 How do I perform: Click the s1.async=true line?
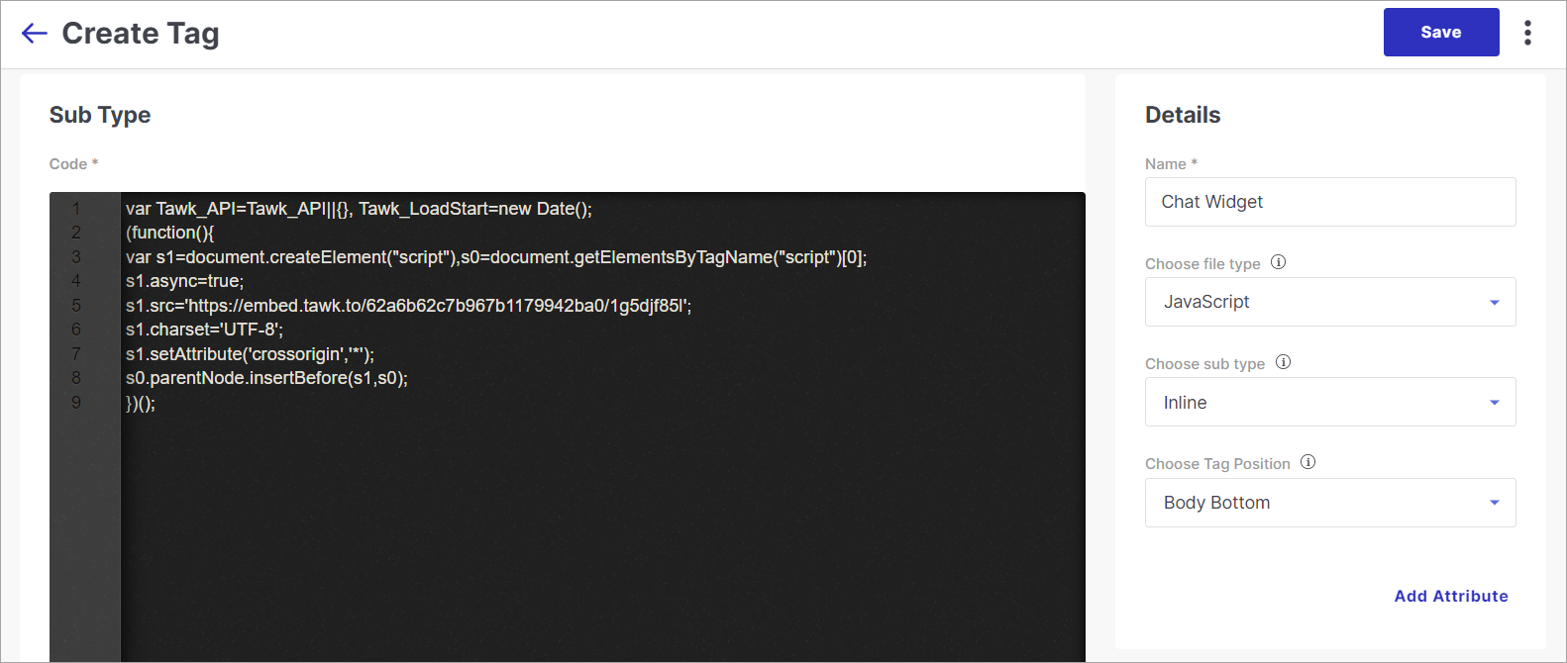(x=184, y=281)
